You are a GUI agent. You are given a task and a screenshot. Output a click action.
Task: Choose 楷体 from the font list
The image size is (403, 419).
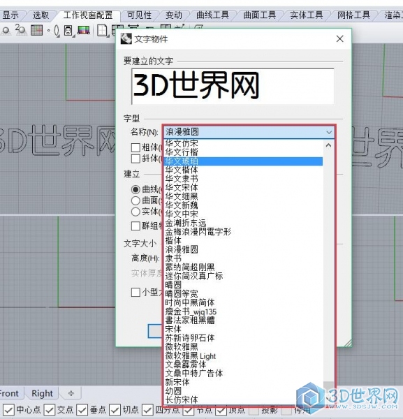coord(244,240)
